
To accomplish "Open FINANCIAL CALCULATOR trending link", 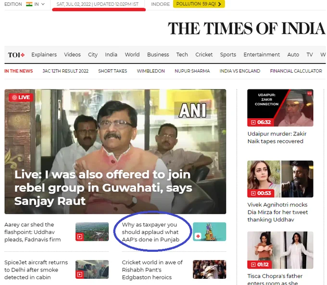I will tap(296, 71).
